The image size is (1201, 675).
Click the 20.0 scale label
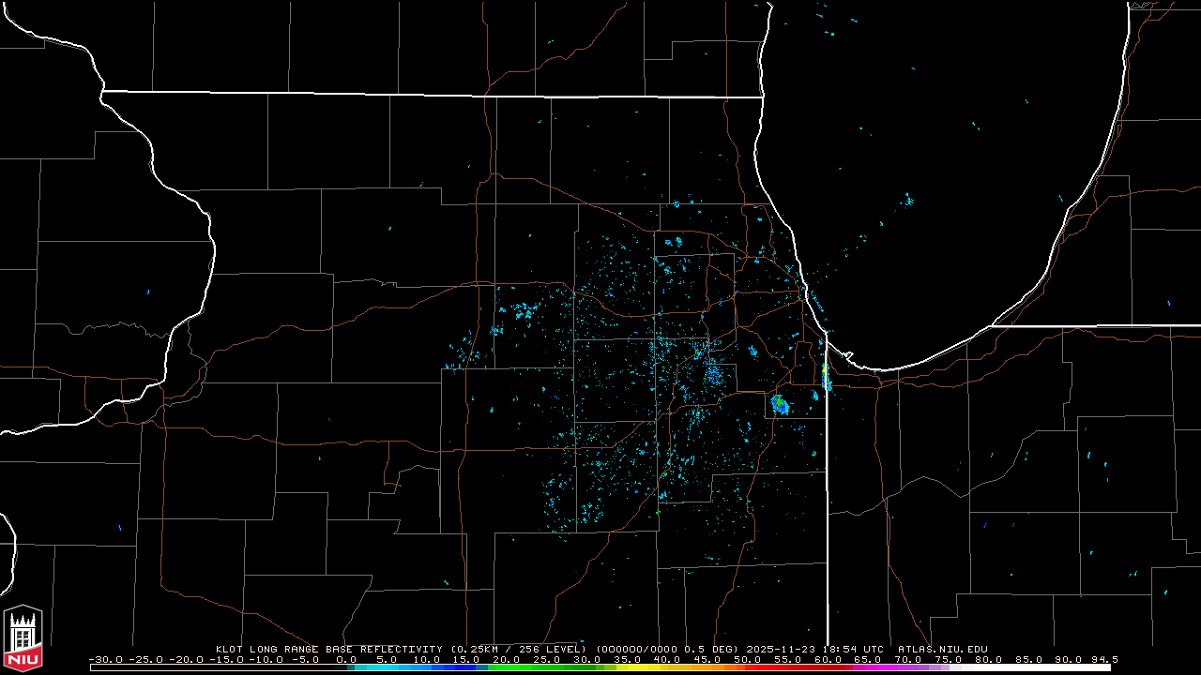pyautogui.click(x=506, y=660)
